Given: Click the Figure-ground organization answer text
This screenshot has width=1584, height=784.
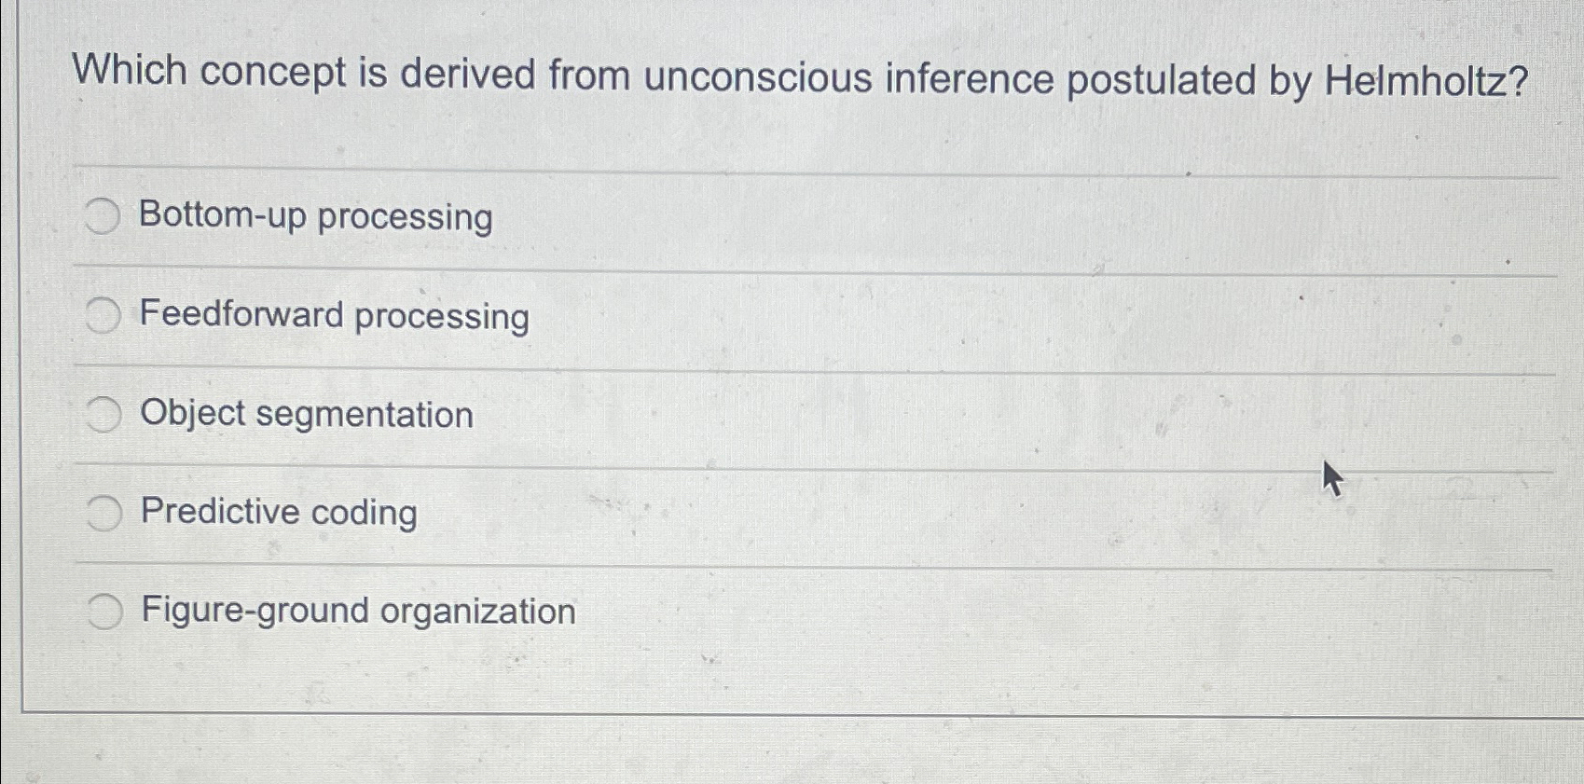Looking at the screenshot, I should (x=356, y=610).
